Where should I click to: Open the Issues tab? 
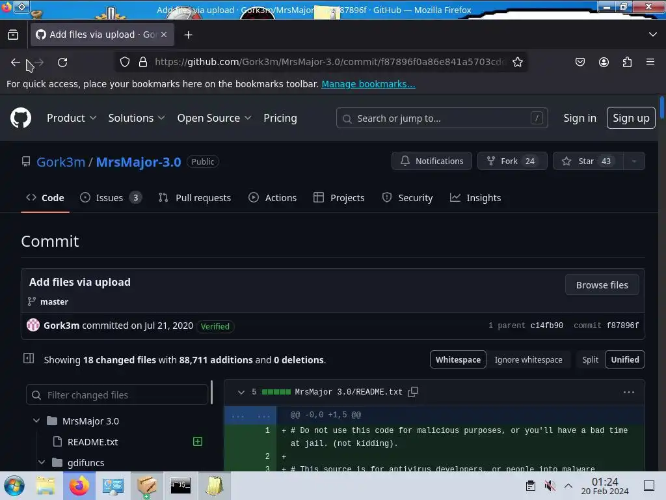point(111,198)
